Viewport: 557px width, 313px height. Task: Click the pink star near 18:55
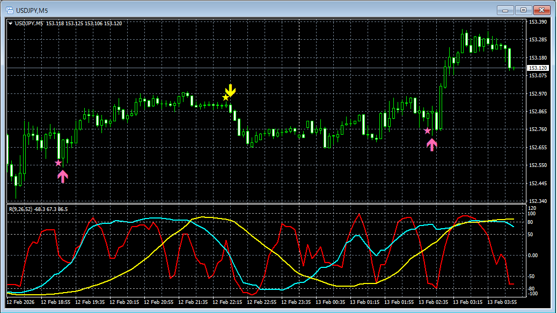pos(58,163)
